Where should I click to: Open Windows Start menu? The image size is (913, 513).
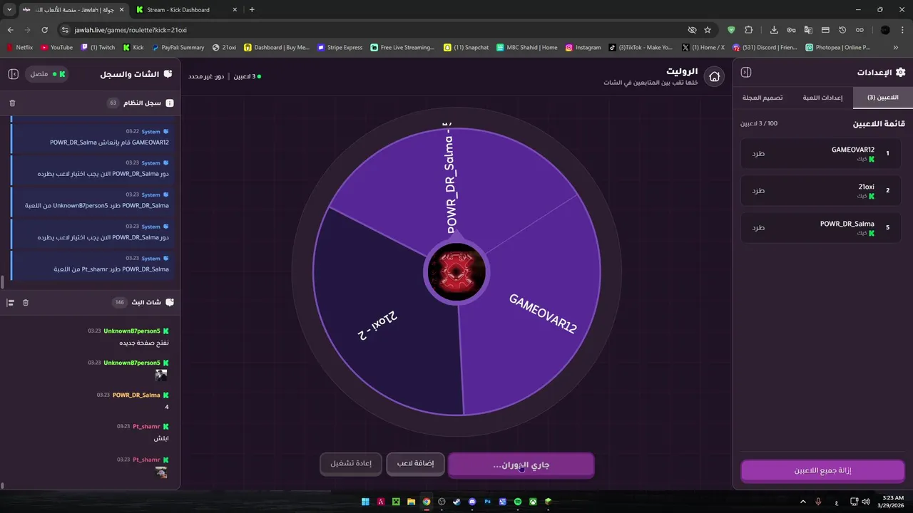coord(365,502)
